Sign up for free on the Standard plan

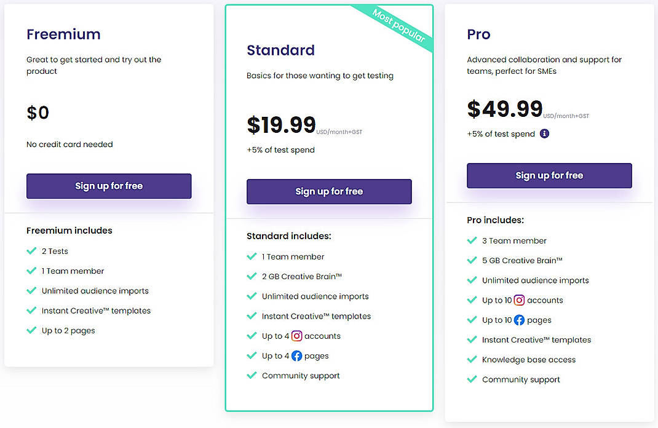click(x=328, y=191)
